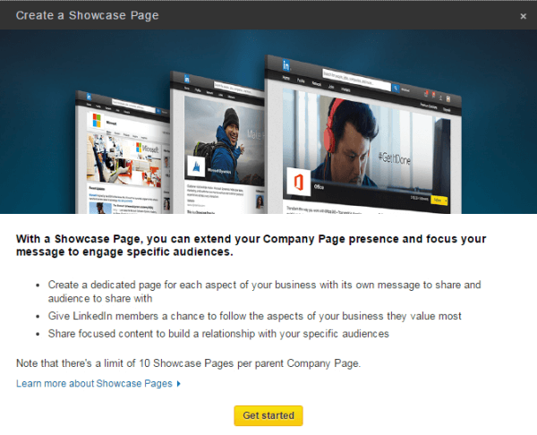Click the LinkedIn logo on the Office page mockup
537x435 pixels.
(x=286, y=65)
